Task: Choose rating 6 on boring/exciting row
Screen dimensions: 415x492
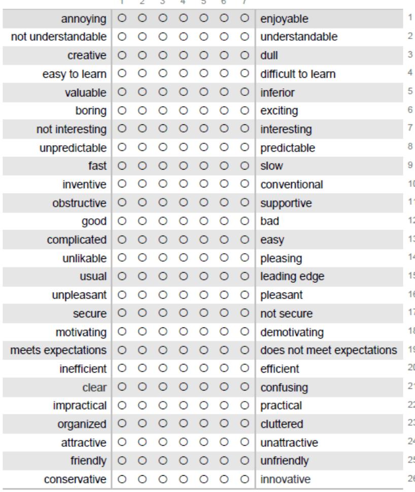Action: click(x=224, y=111)
